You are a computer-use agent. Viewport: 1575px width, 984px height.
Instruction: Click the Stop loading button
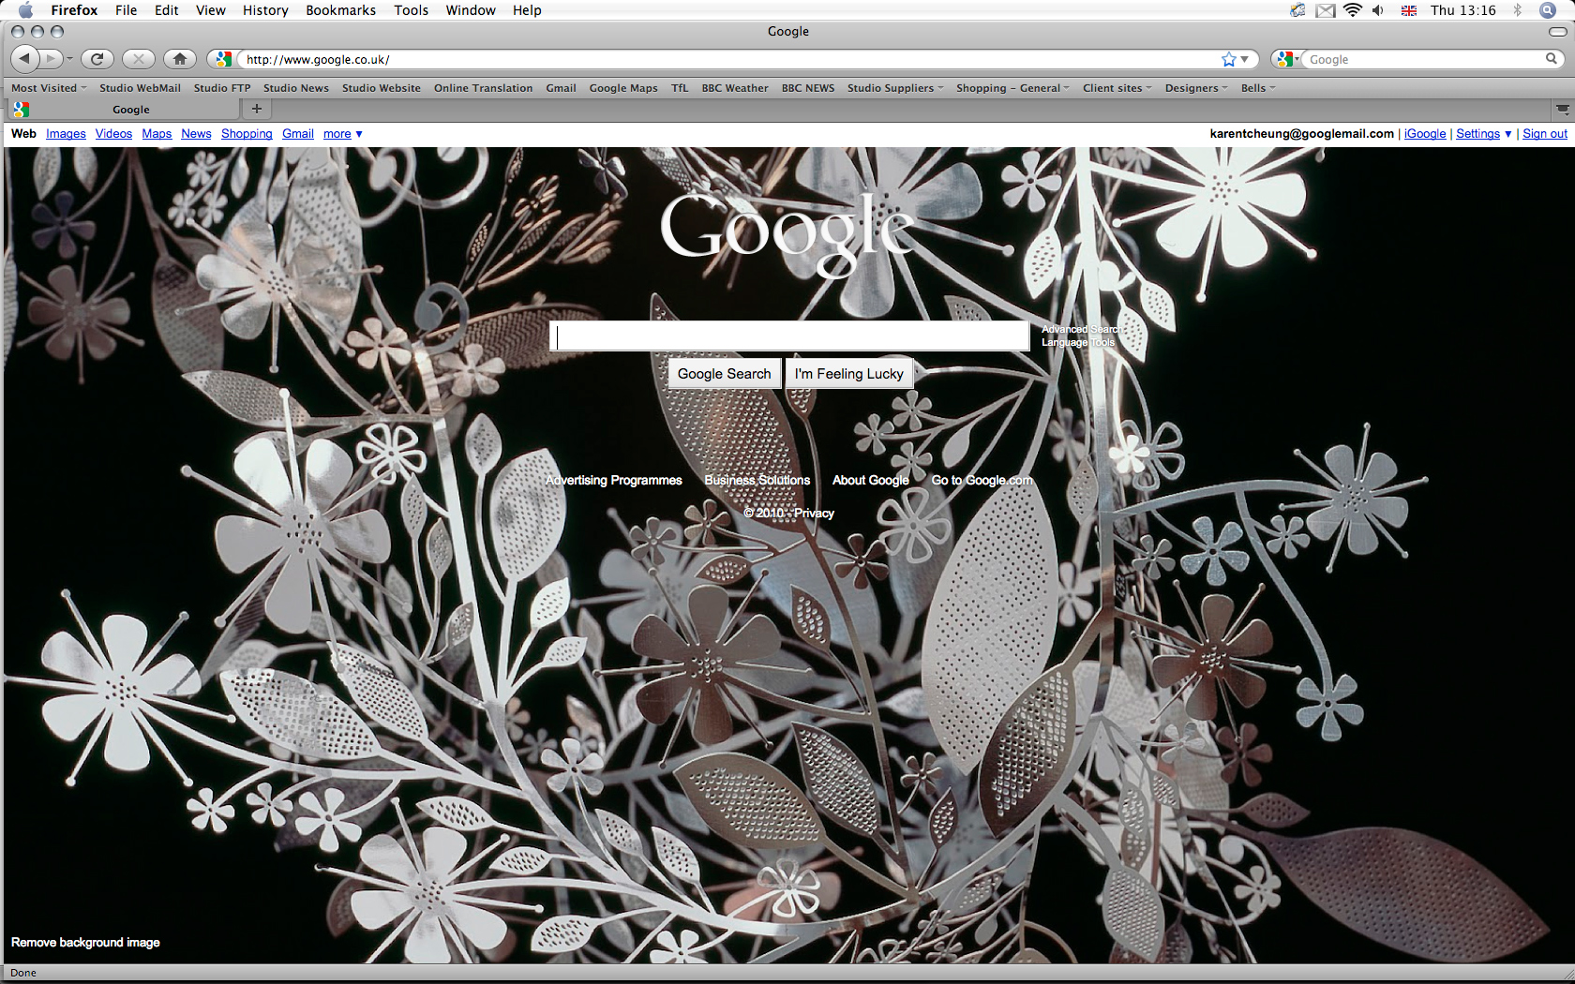[x=139, y=59]
